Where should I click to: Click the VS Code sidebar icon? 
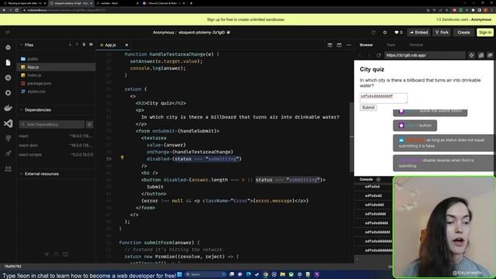[9, 123]
